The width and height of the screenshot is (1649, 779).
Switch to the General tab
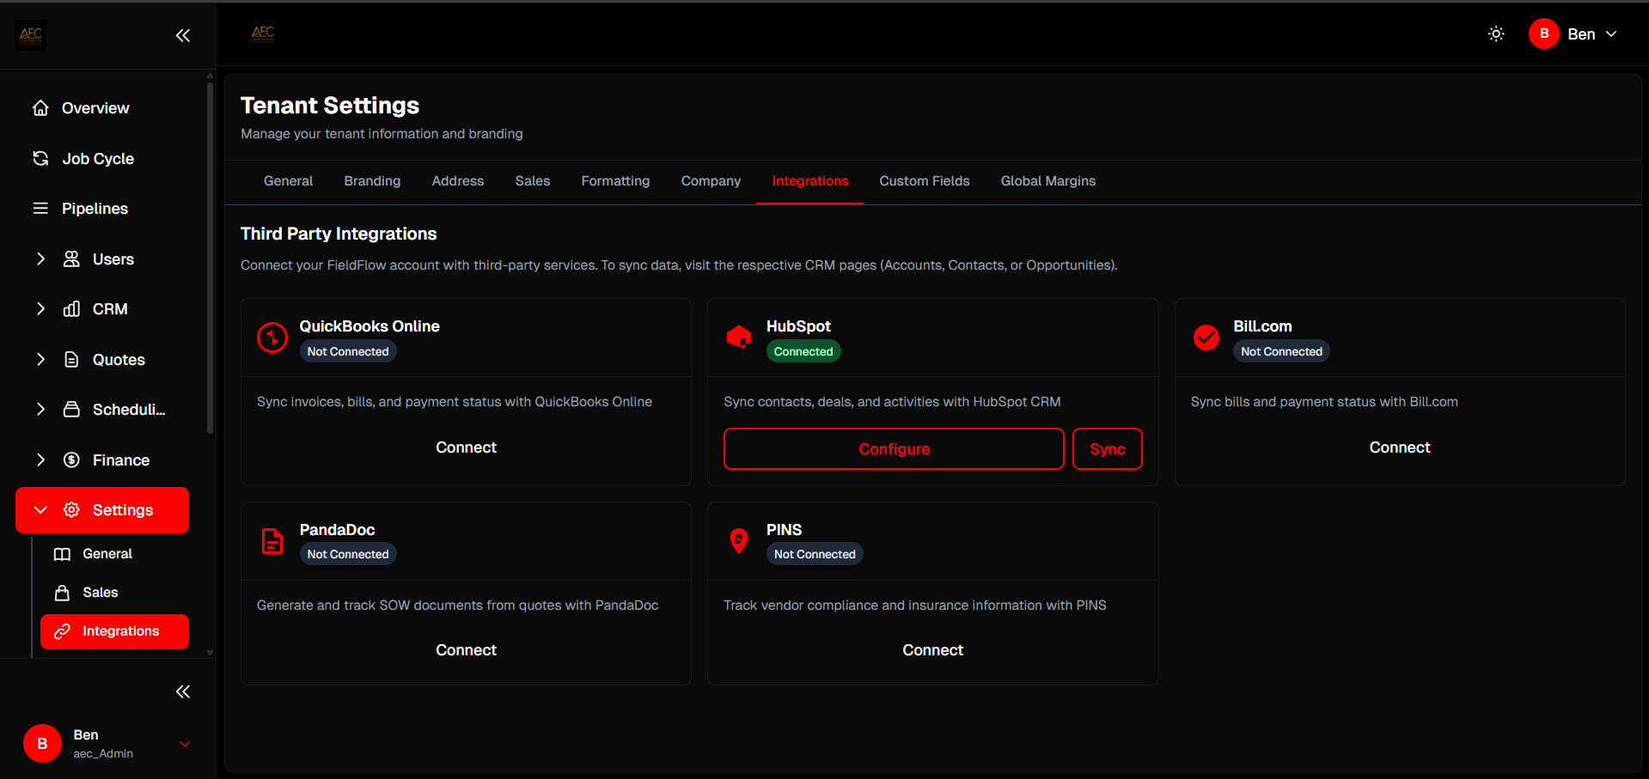point(288,181)
